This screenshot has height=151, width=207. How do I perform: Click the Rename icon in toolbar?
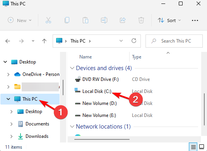[104, 21]
